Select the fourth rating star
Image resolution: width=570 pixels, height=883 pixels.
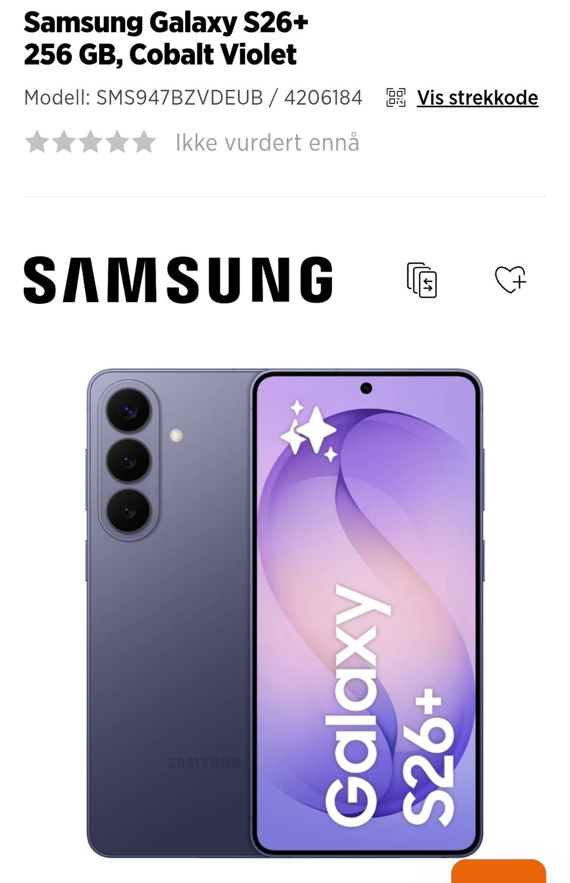[117, 142]
